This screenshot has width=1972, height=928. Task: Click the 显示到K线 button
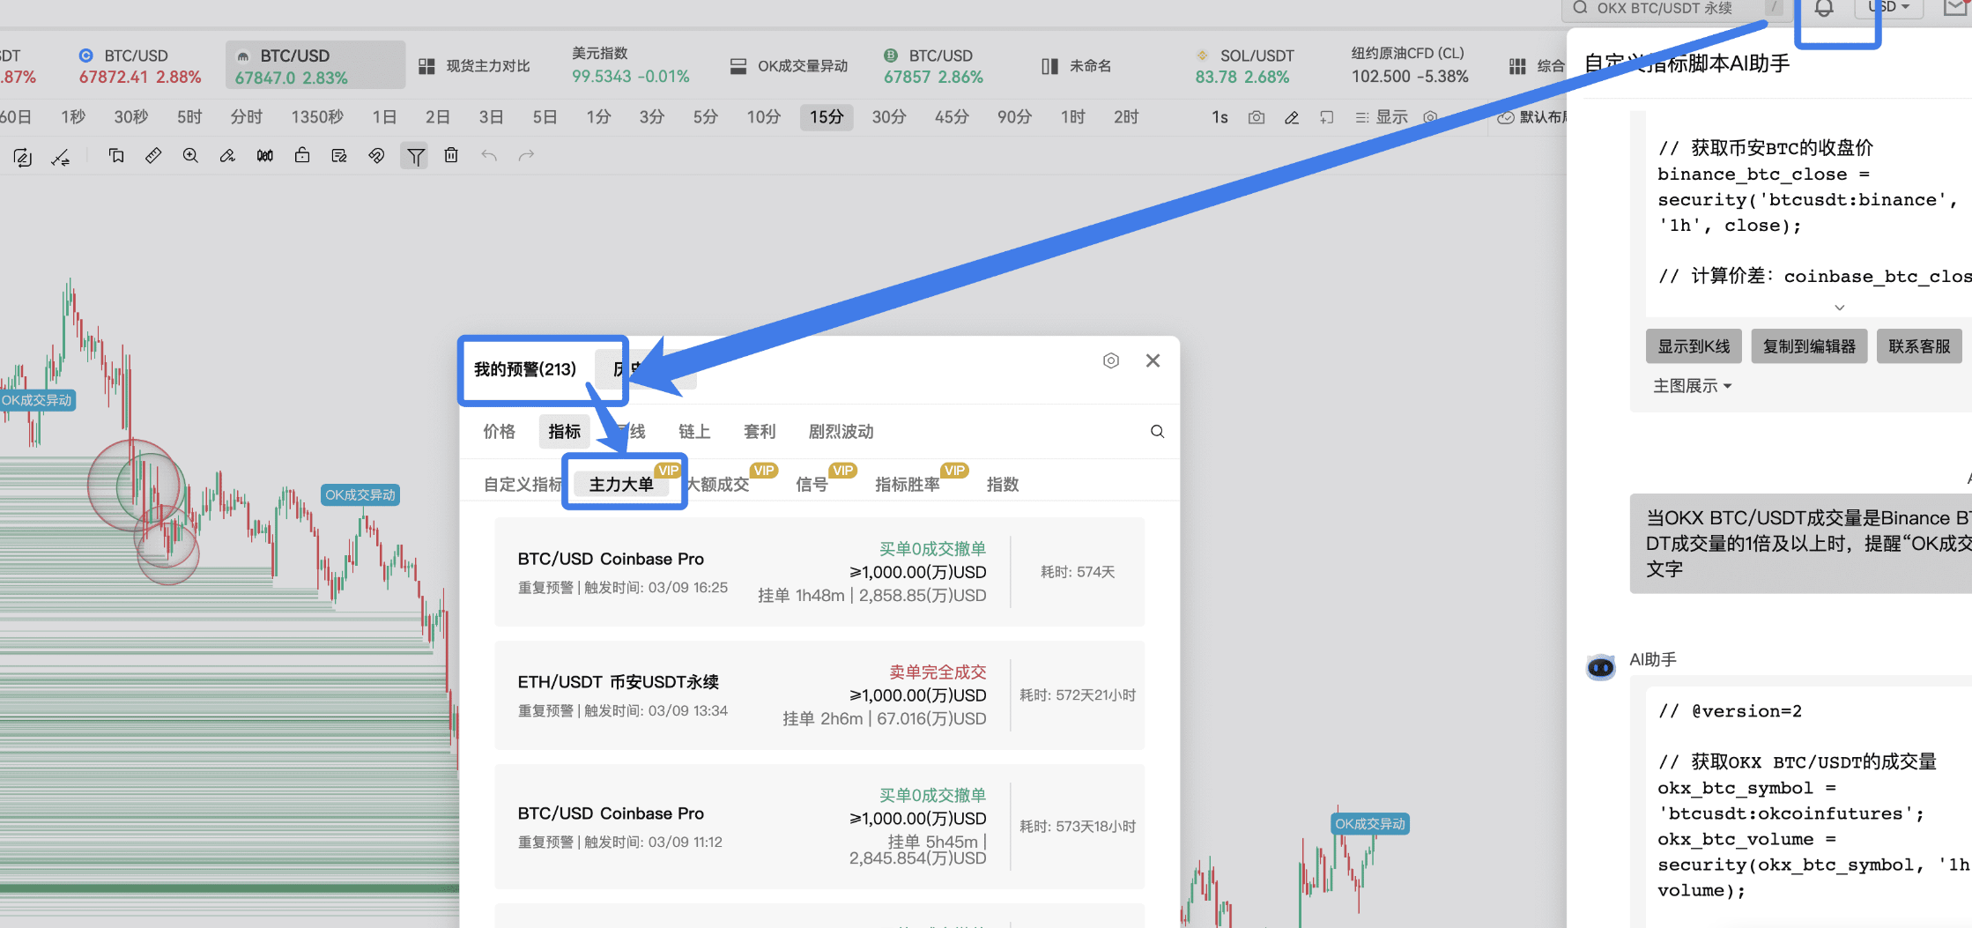1694,346
